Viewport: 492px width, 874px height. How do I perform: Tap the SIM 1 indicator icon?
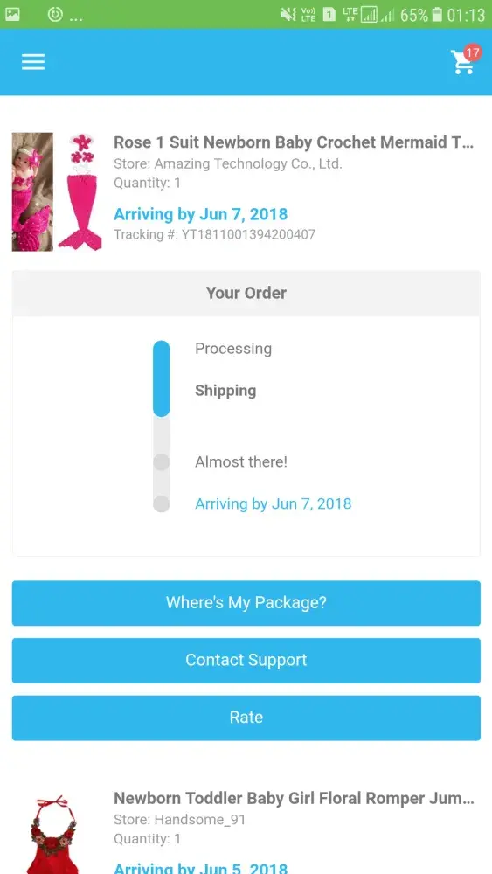click(329, 15)
